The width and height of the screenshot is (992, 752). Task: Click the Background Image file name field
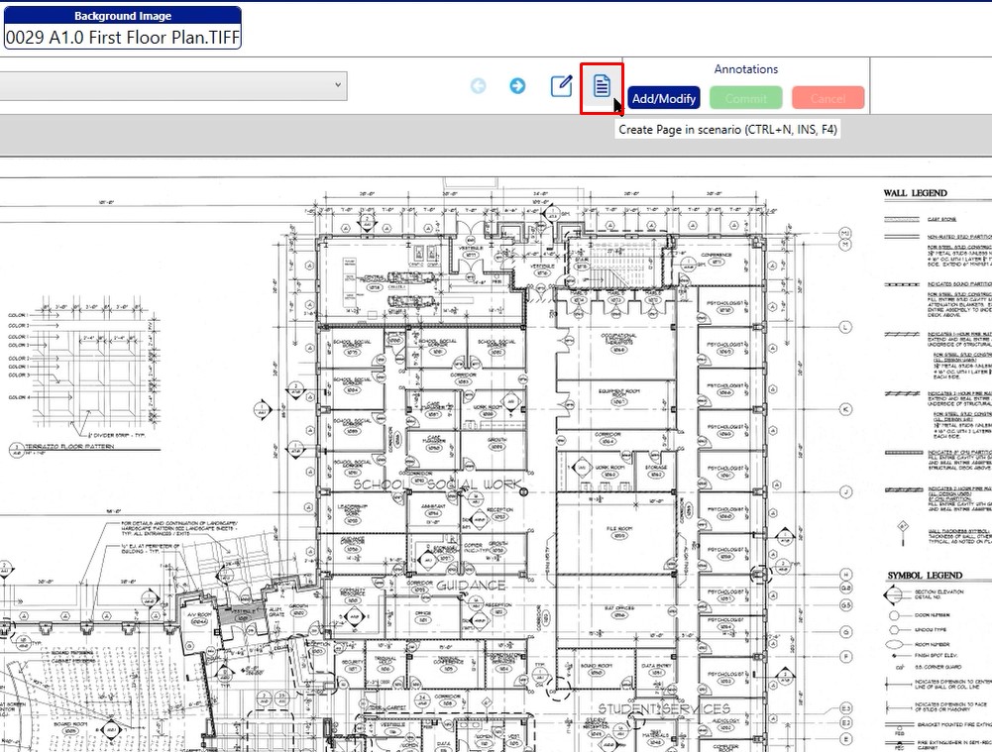(x=122, y=37)
